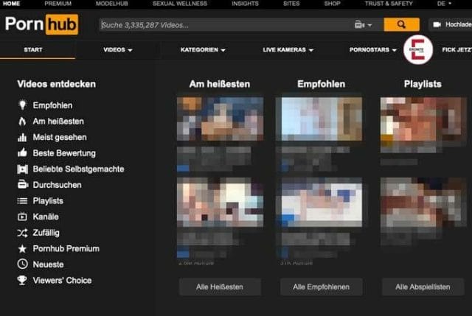Viewport: 472px width, 316px height.
Task: Expand the VIDEOS dropdown menu
Action: pos(118,50)
